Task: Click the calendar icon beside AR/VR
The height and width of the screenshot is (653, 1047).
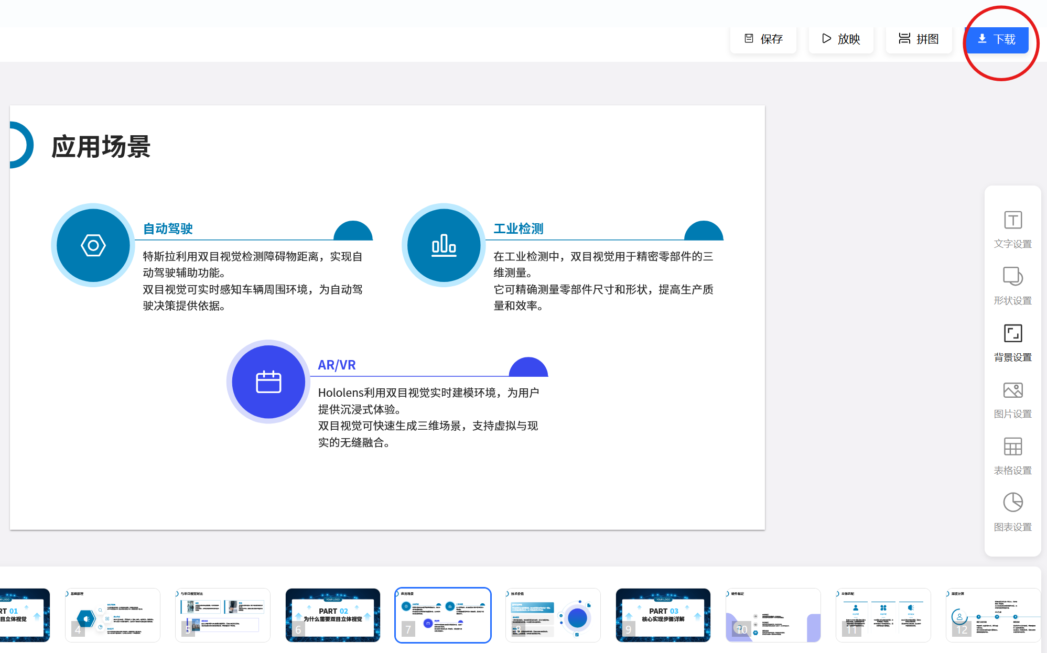Action: tap(268, 382)
